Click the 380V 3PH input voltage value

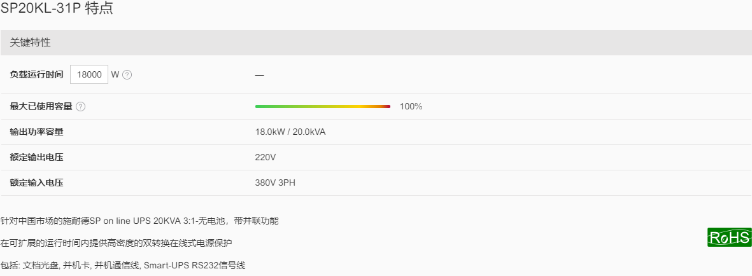pos(275,183)
